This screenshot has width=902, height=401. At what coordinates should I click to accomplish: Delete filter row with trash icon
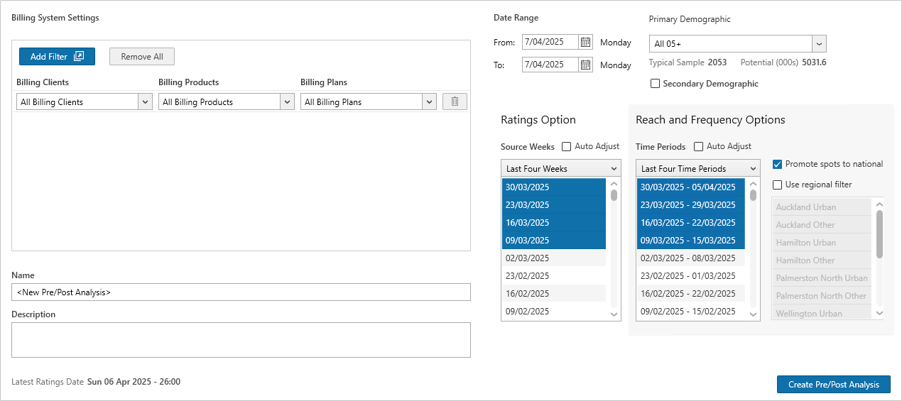click(x=455, y=102)
